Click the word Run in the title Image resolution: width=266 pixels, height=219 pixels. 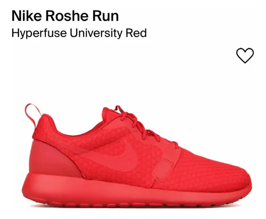coord(105,16)
